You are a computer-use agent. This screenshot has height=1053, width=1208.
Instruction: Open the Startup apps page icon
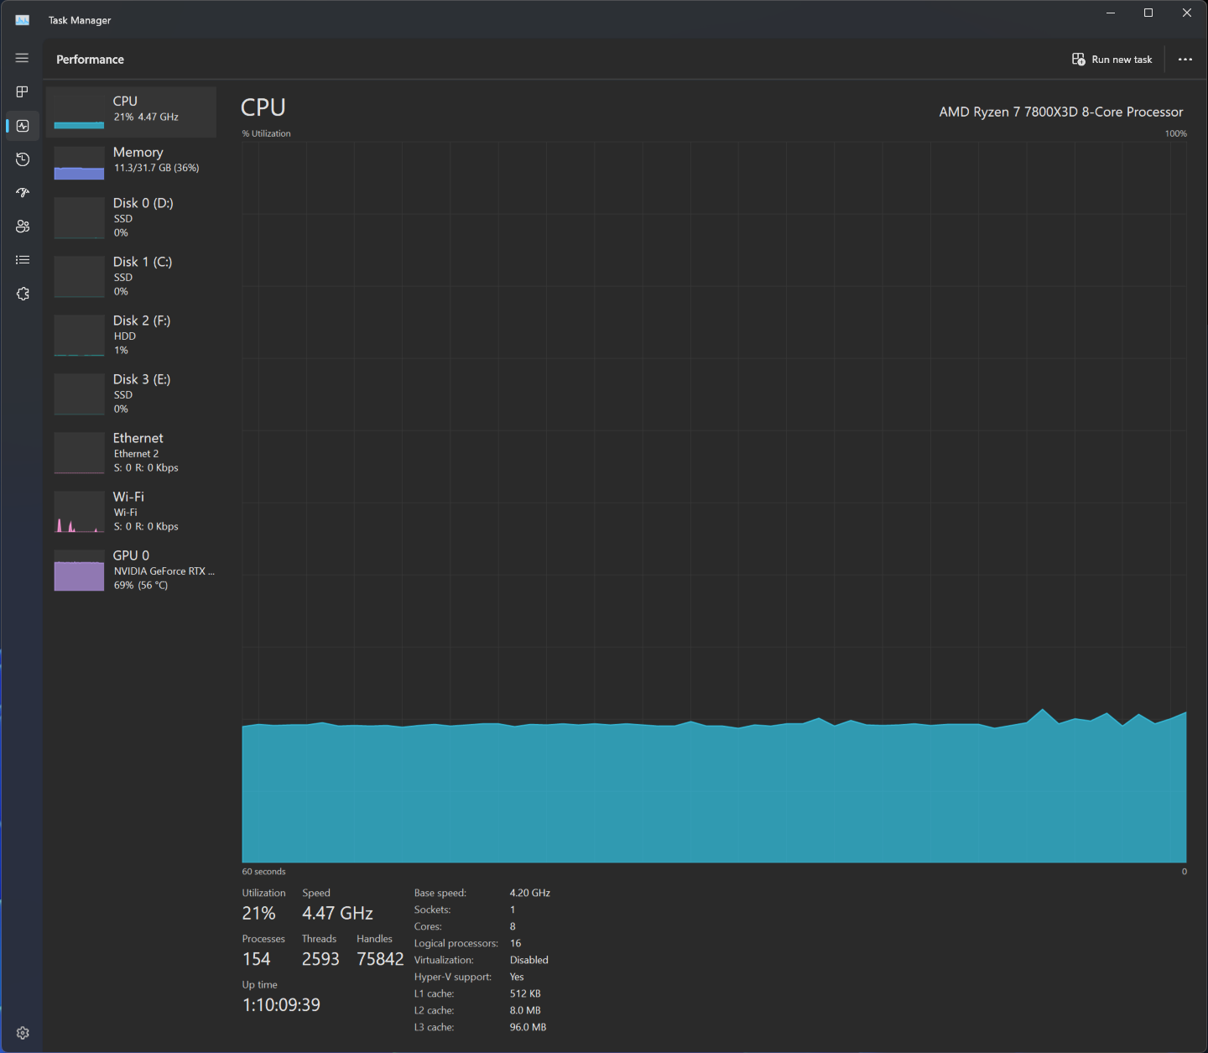23,193
